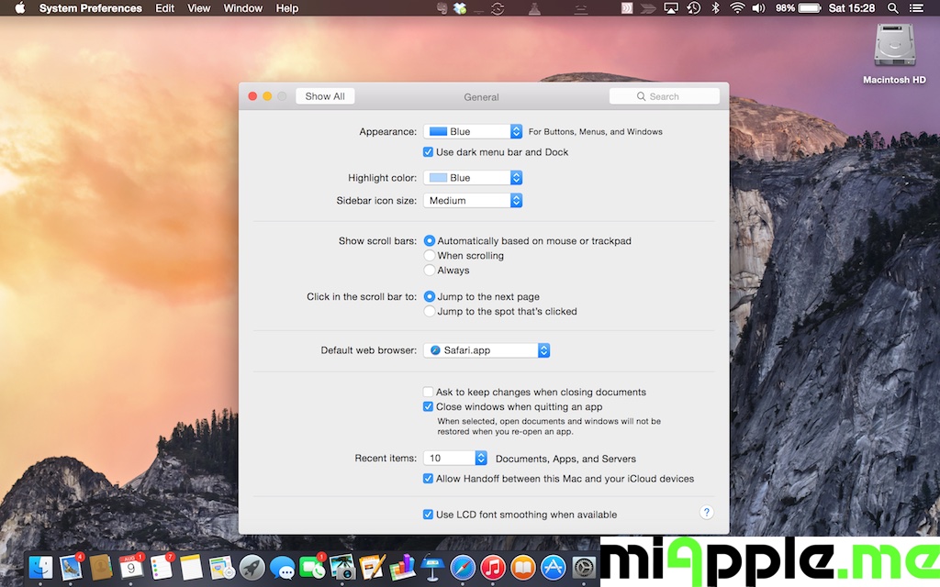Image resolution: width=940 pixels, height=587 pixels.
Task: Disable dark menu bar and Dock
Action: pos(428,152)
